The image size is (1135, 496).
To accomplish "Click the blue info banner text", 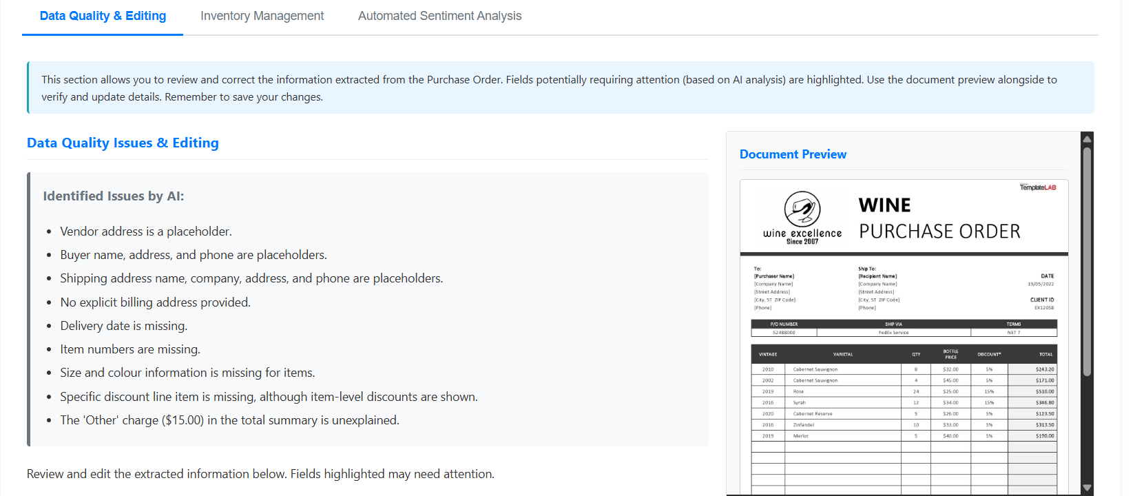I will pyautogui.click(x=549, y=88).
